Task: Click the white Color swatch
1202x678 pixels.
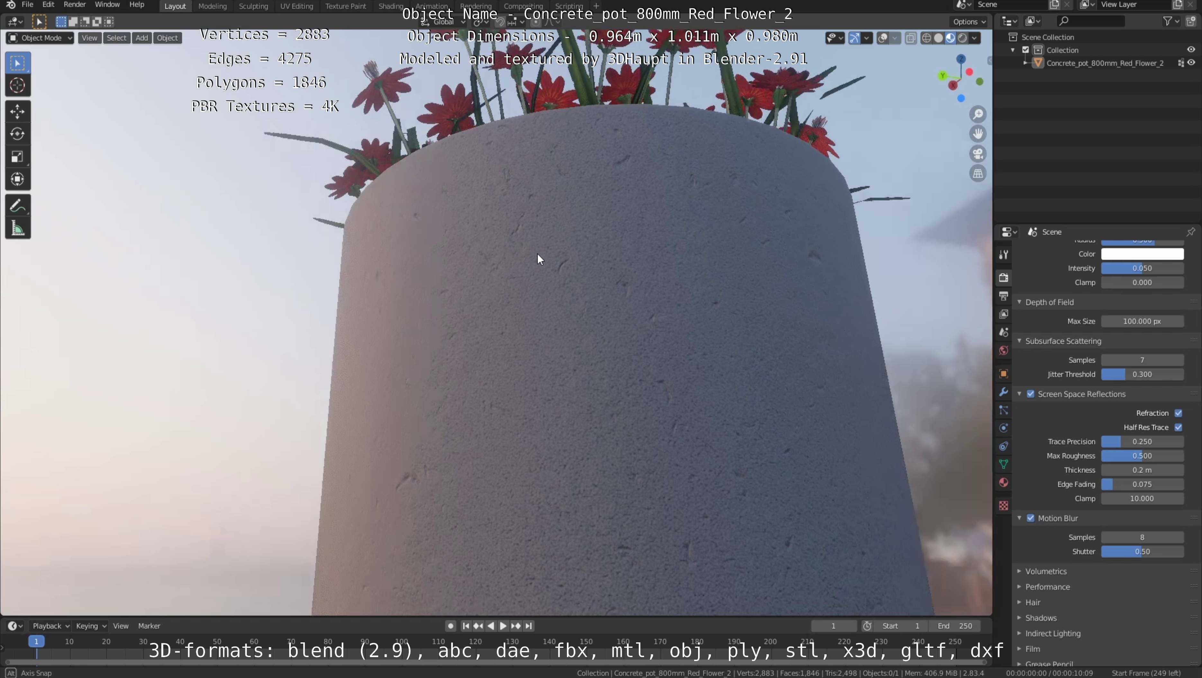Action: point(1142,254)
